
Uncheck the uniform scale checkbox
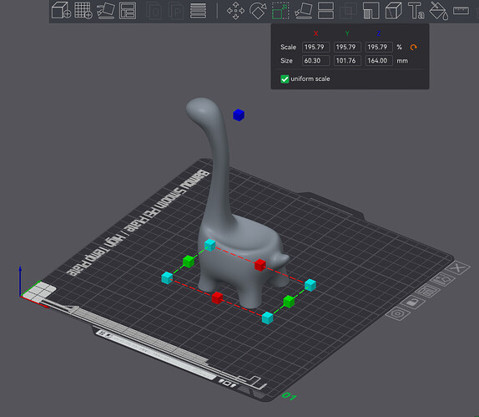(x=285, y=79)
